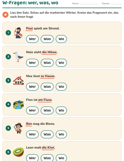Click the seagull illustration in question 2
Viewport: 124px width, 161px height.
point(18,57)
